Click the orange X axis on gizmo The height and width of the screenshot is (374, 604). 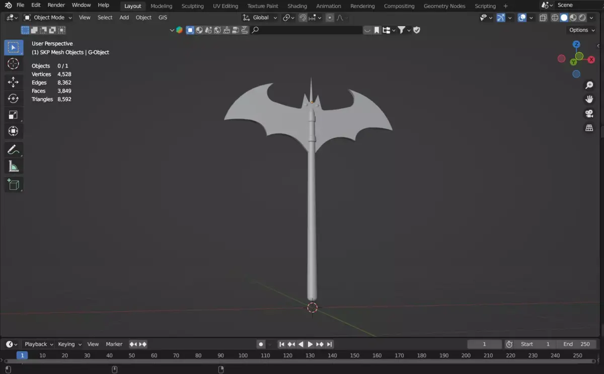tap(591, 59)
